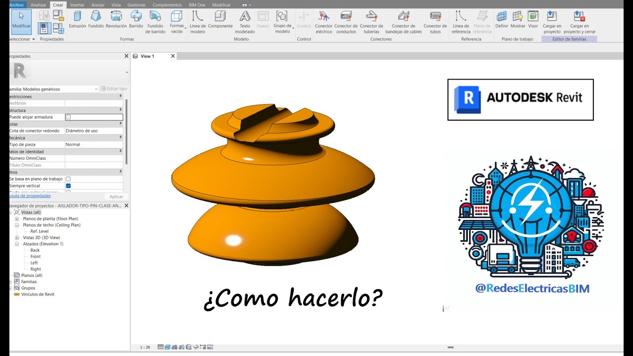Open the Visor work plane viewer
Viewport: 633px width, 356px height.
coord(533,20)
